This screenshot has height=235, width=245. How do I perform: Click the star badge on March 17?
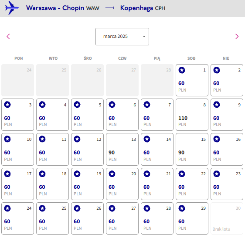pos(7,174)
